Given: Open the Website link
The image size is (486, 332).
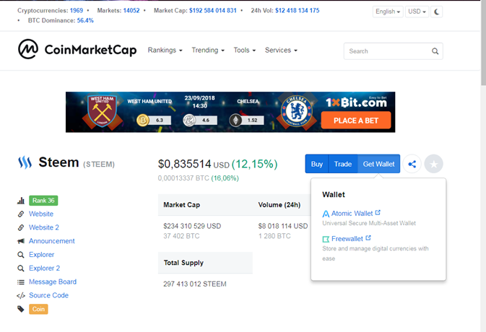Looking at the screenshot, I should coord(41,214).
